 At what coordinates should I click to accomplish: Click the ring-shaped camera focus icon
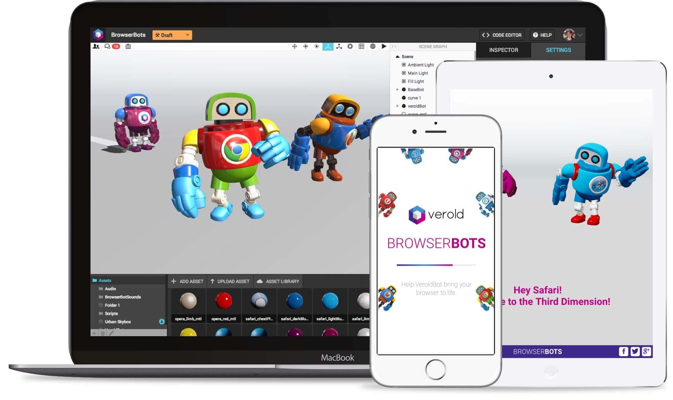tap(350, 46)
